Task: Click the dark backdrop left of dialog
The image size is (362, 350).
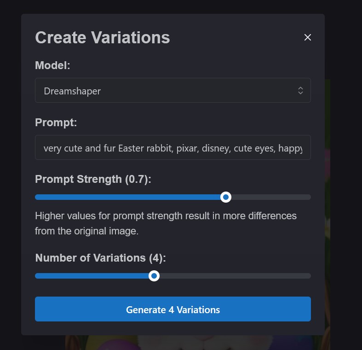Action: 10,184
